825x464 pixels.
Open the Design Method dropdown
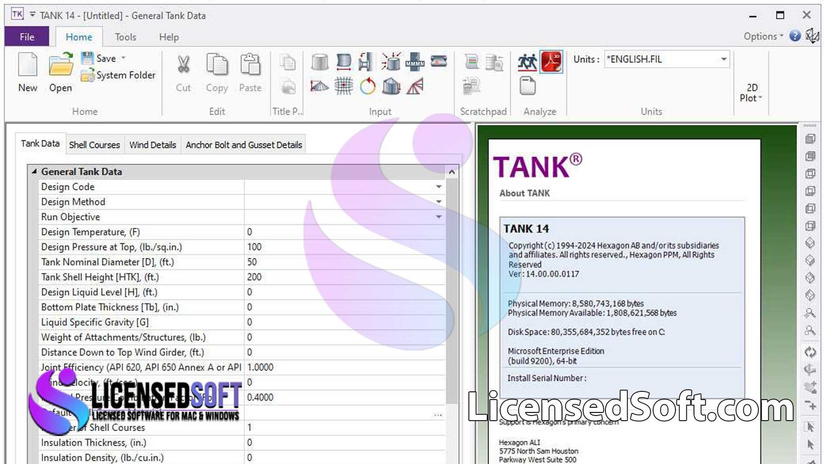[439, 202]
